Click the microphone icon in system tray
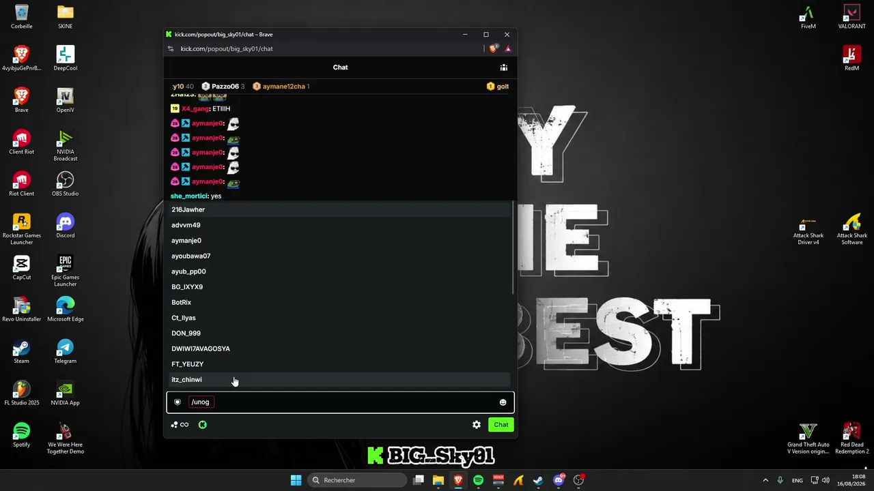This screenshot has width=874, height=491. [780, 480]
